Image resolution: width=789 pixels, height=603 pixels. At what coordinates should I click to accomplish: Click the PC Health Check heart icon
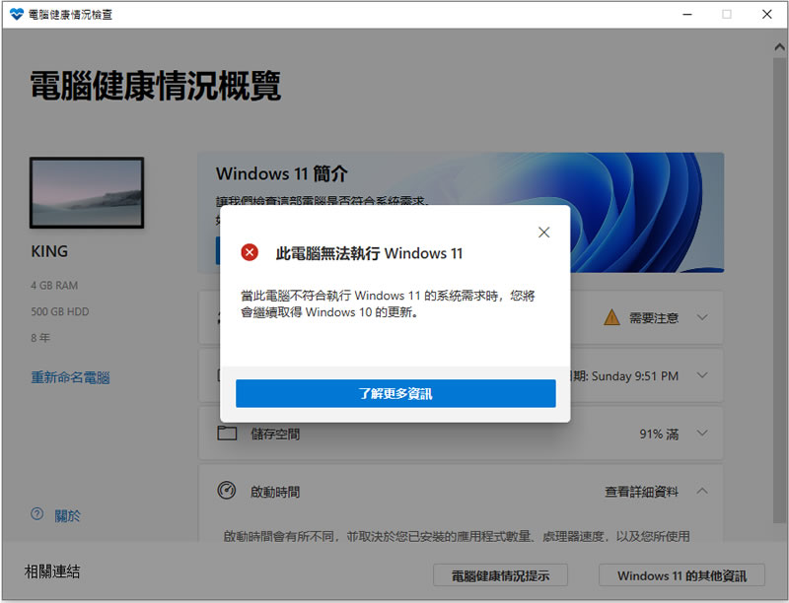pyautogui.click(x=16, y=15)
